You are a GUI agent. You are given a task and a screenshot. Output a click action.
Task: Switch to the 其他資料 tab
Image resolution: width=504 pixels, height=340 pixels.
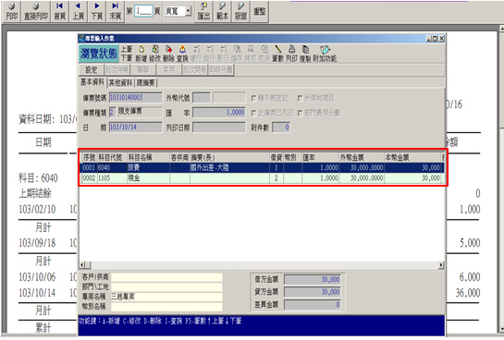click(x=120, y=83)
